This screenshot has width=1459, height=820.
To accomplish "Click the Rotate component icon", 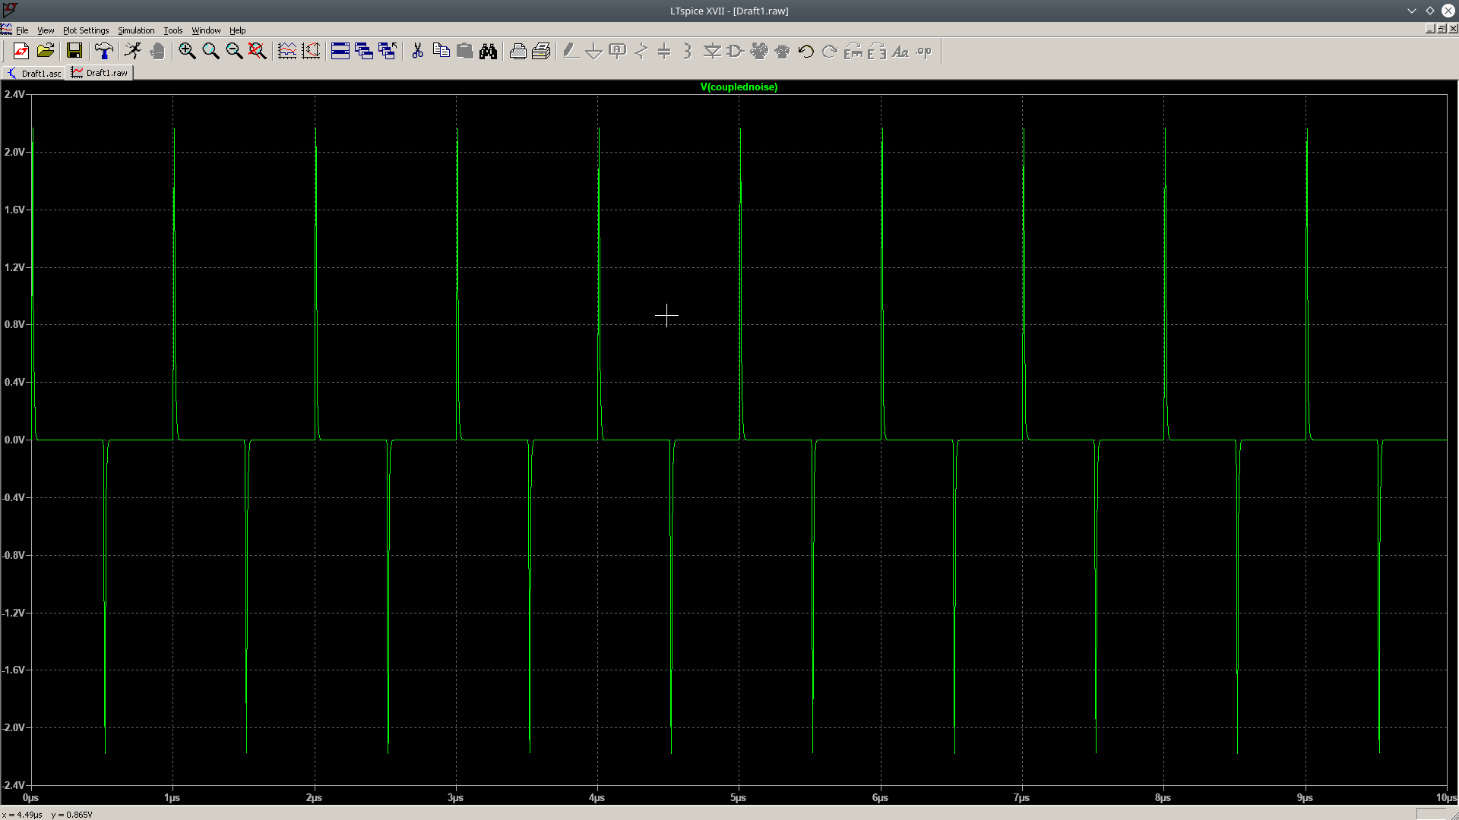I will click(x=853, y=51).
